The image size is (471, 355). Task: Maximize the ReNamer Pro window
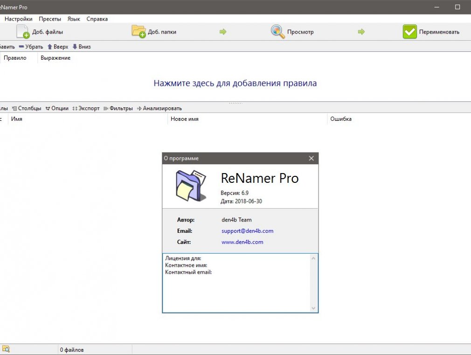pos(457,7)
